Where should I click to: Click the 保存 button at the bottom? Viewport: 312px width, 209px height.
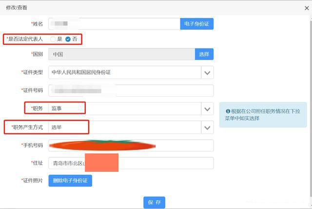click(x=154, y=203)
